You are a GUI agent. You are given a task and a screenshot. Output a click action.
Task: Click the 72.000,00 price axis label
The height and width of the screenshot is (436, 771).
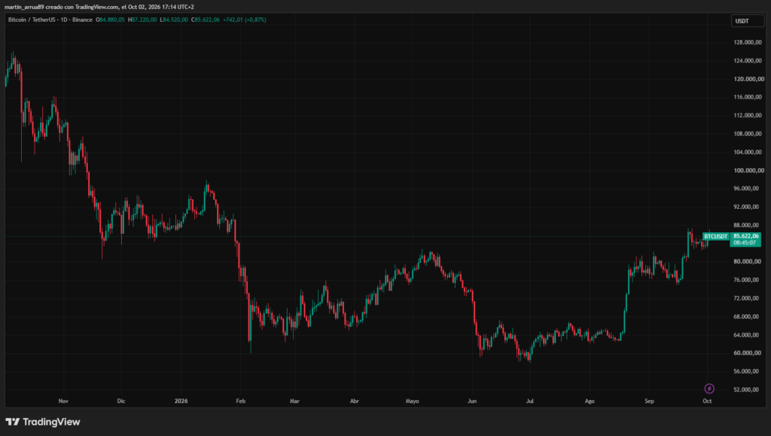(x=748, y=298)
